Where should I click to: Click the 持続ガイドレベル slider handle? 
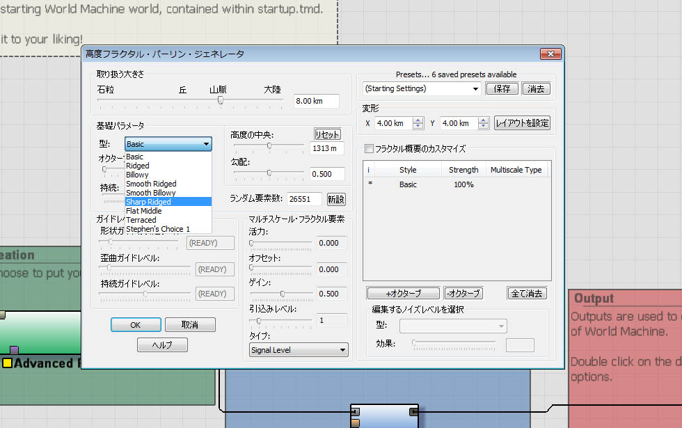coord(145,294)
